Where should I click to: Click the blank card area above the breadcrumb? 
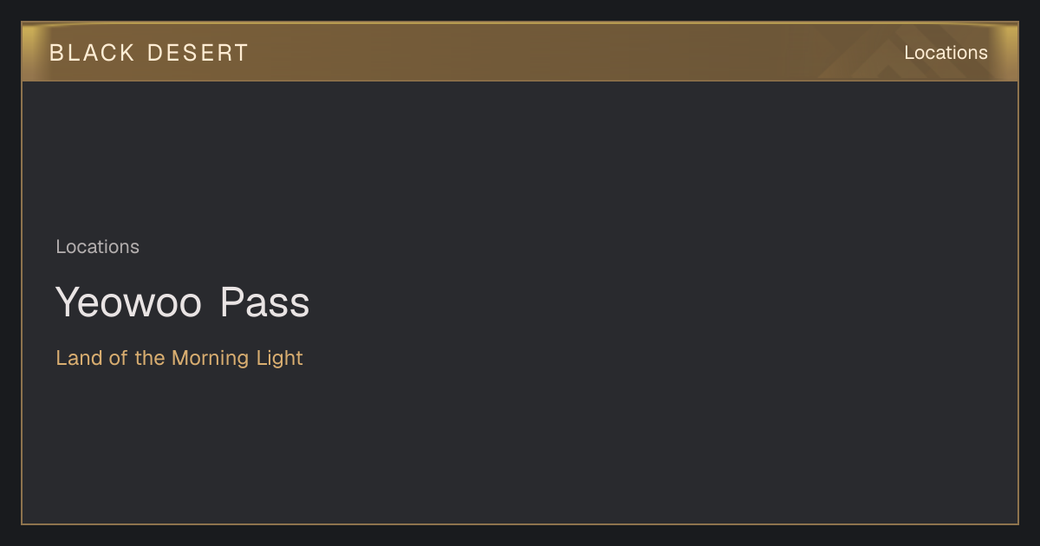point(520,156)
